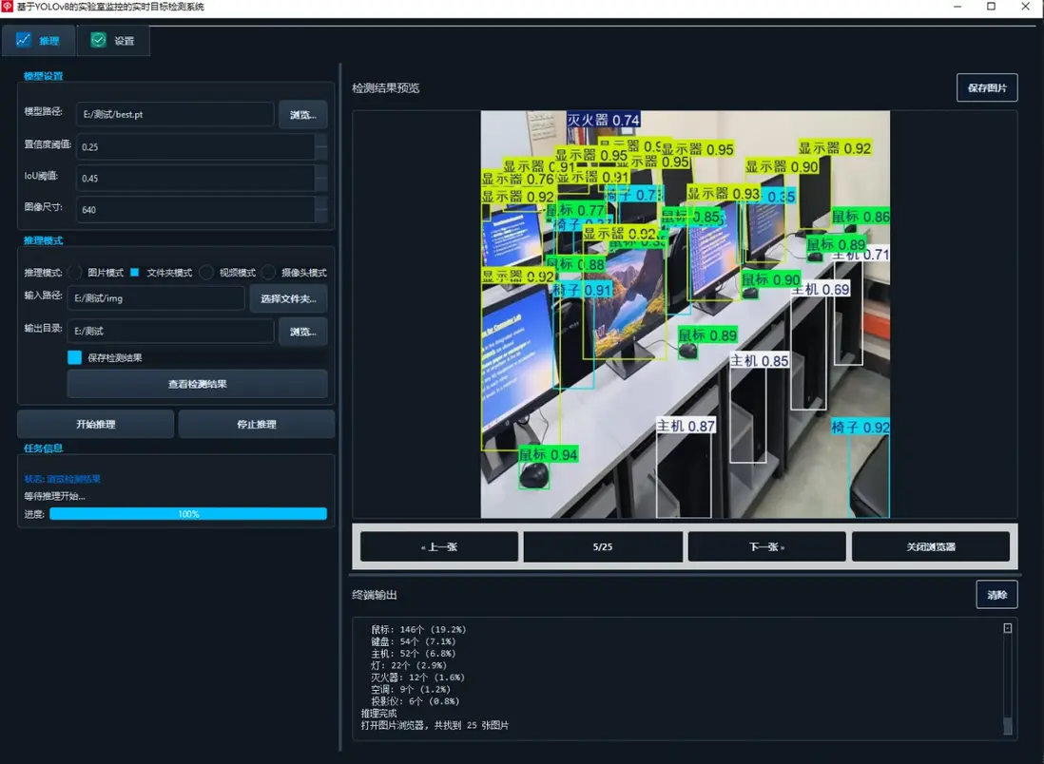Select the 视频模式 radio button
This screenshot has width=1044, height=764.
coord(206,273)
